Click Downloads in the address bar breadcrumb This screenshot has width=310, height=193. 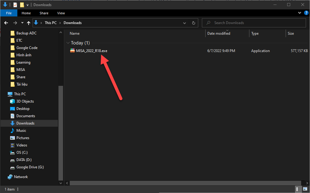72,23
